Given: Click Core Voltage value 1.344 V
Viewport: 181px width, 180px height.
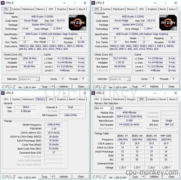Looking at the screenshot, I should (148, 29).
